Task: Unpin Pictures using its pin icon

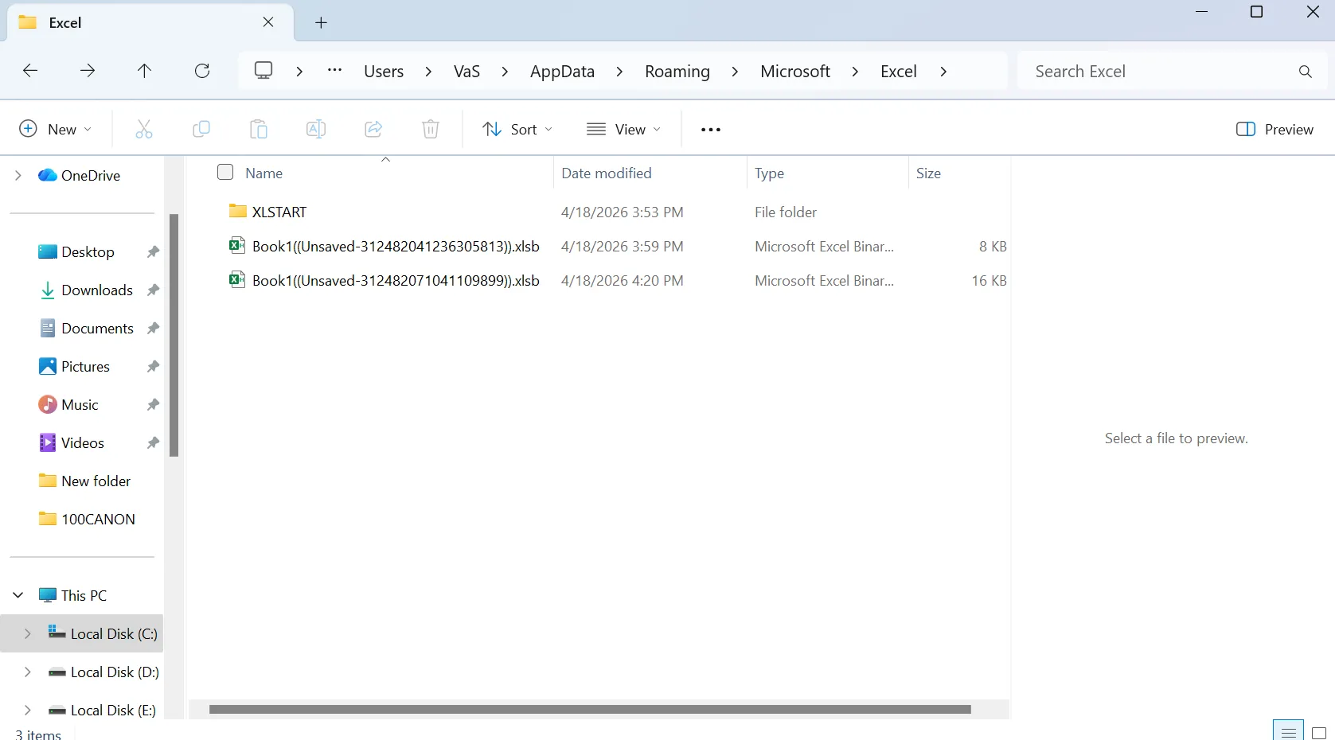Action: pyautogui.click(x=153, y=367)
